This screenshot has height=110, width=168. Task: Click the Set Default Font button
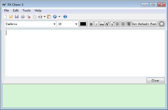(x=144, y=24)
